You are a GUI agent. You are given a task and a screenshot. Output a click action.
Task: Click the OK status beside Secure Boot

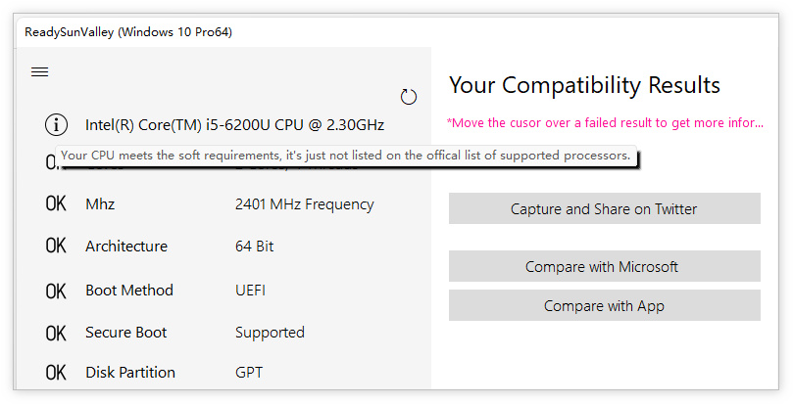click(56, 333)
